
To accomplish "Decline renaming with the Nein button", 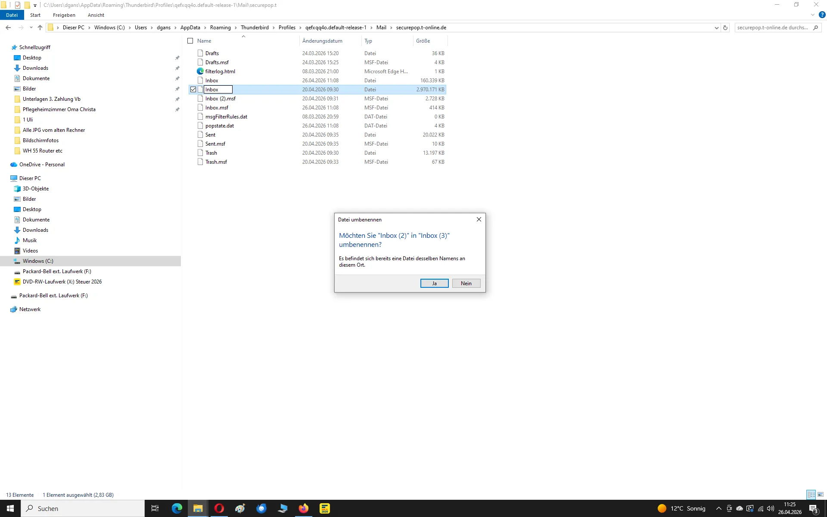I will click(466, 283).
